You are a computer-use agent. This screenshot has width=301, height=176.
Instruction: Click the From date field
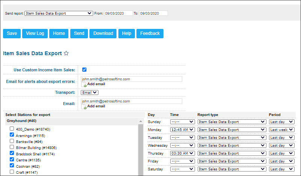tap(118, 13)
